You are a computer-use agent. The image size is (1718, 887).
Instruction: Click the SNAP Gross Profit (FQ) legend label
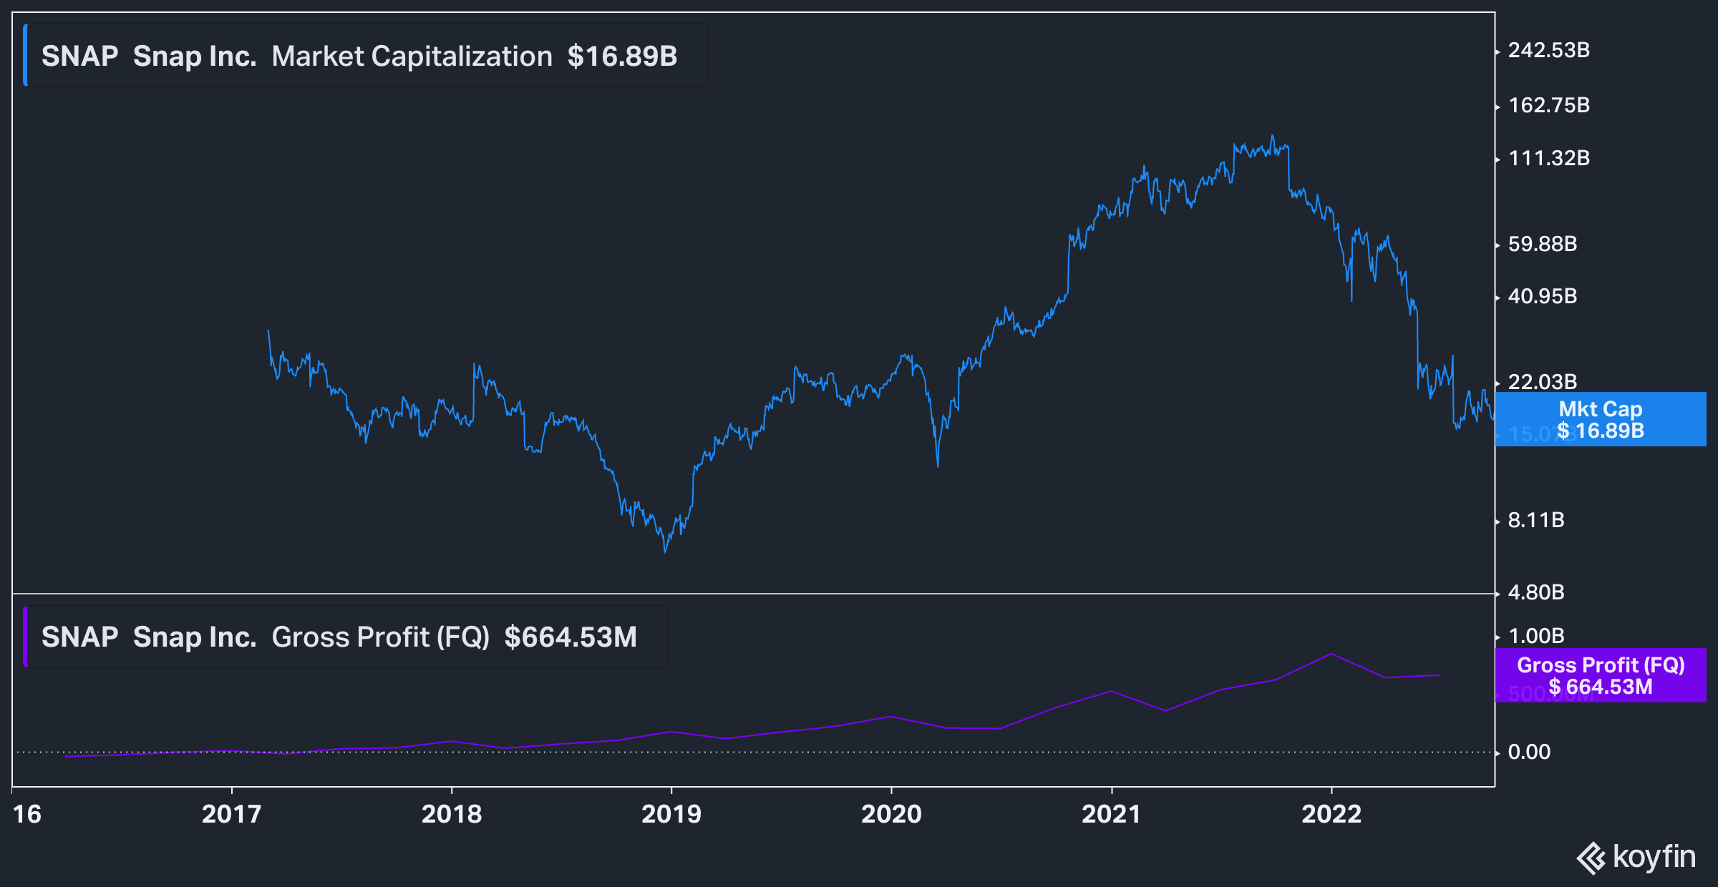coord(346,637)
